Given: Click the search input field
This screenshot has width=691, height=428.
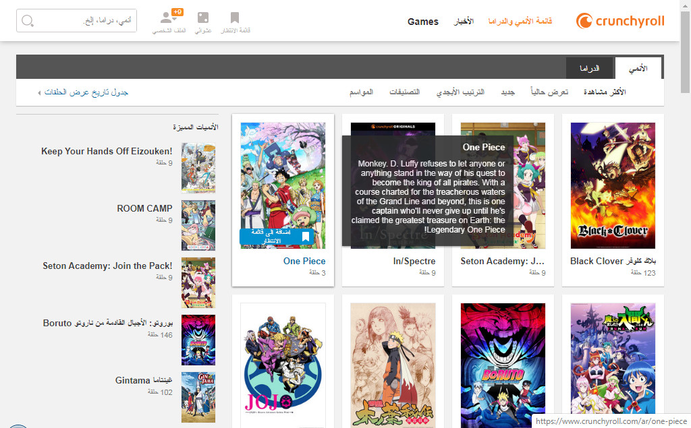Looking at the screenshot, I should (77, 21).
